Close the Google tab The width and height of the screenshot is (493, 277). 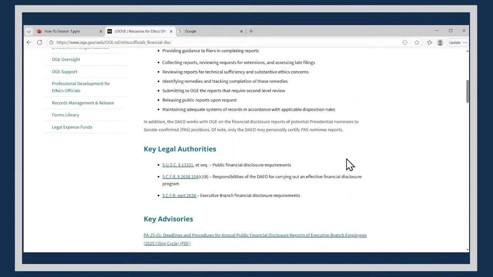point(241,32)
